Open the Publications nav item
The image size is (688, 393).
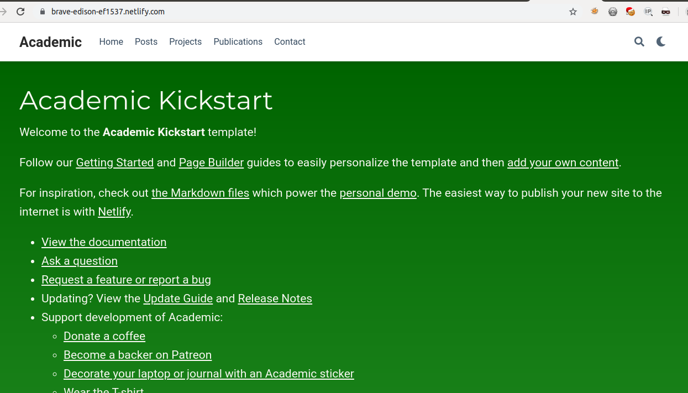pos(238,42)
